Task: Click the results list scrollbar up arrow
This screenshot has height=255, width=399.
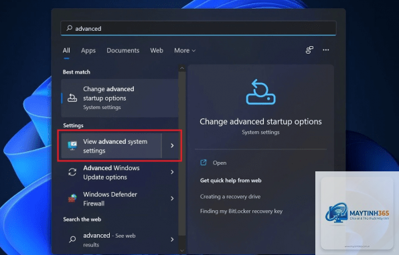Action: (x=182, y=68)
